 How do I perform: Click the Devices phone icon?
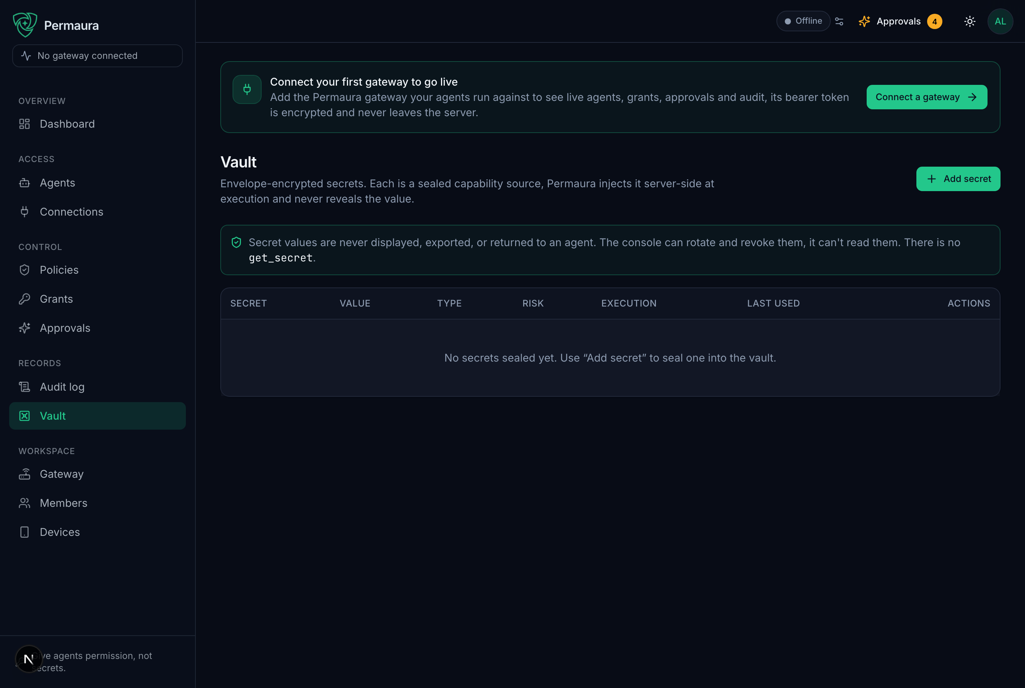coord(24,532)
